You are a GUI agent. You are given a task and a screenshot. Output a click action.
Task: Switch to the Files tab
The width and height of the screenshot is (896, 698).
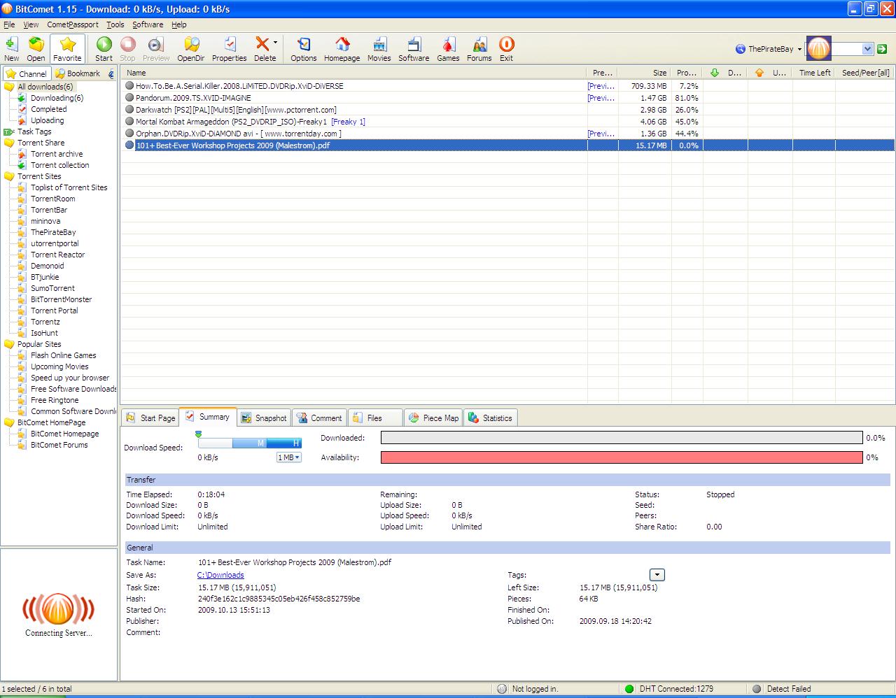375,418
